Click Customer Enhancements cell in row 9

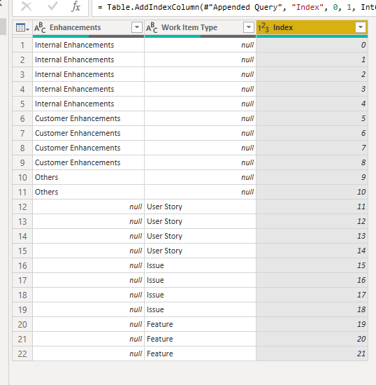(88, 162)
